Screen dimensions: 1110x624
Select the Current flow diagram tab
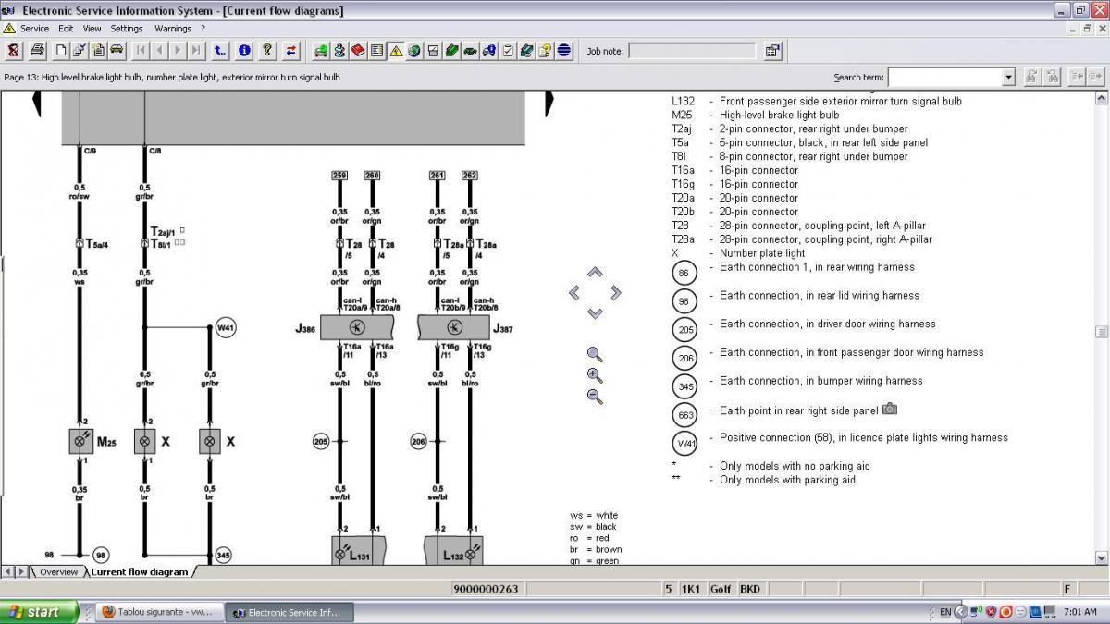tap(139, 572)
